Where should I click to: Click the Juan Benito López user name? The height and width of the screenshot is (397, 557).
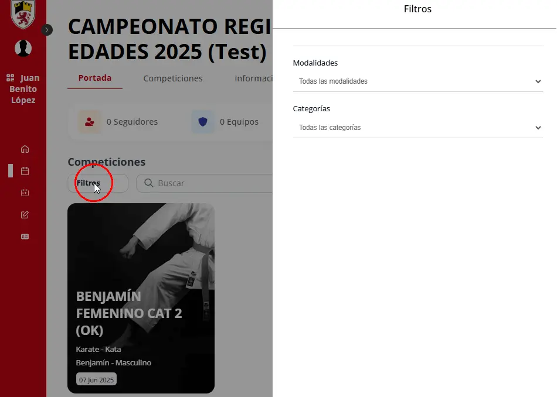point(23,89)
